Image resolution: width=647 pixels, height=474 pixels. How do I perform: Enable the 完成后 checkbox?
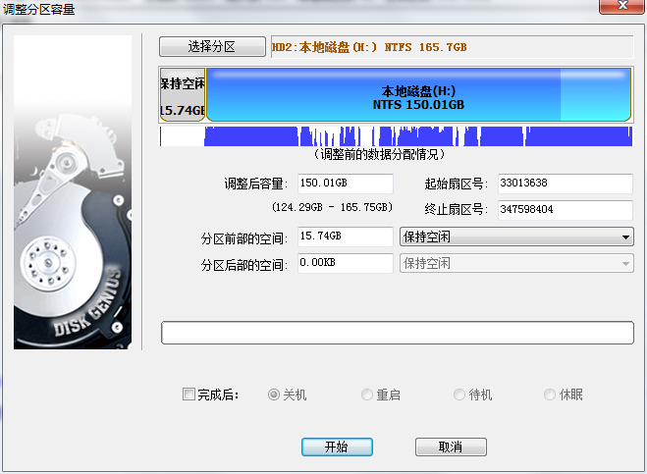(189, 395)
